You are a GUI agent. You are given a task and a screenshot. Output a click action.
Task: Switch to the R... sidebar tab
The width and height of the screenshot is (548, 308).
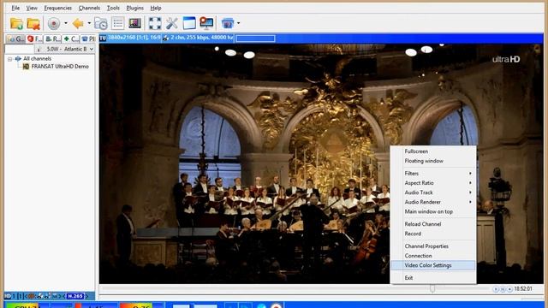point(53,38)
